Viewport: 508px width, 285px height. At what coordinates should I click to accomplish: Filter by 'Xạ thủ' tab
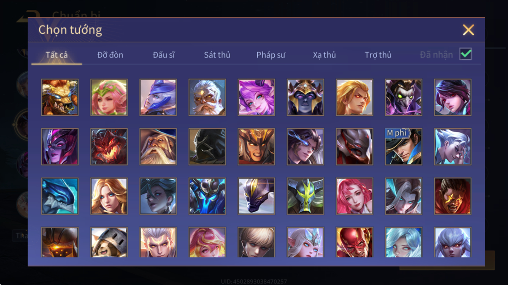pos(324,55)
